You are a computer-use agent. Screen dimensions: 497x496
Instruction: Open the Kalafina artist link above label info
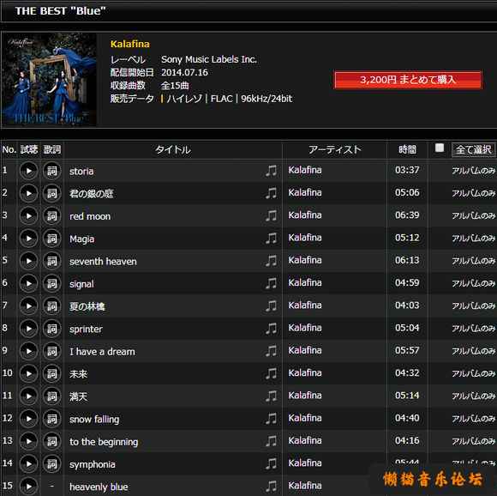click(130, 44)
